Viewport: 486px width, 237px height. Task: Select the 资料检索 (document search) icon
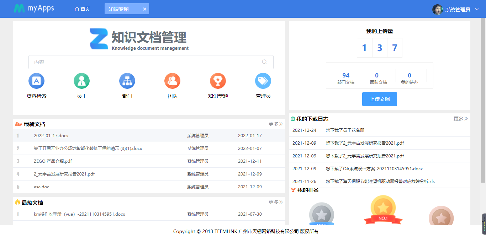[x=36, y=81]
